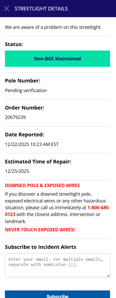The image size is (116, 298).
Task: Grab the email text area resize handle
Action: pos(108,276)
